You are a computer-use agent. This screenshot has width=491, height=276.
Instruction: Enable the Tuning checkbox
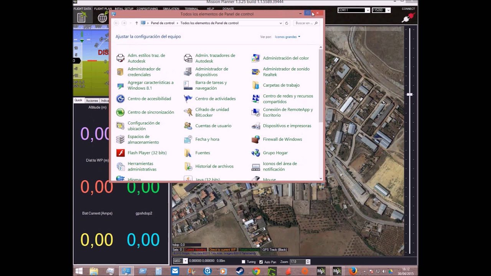(243, 262)
